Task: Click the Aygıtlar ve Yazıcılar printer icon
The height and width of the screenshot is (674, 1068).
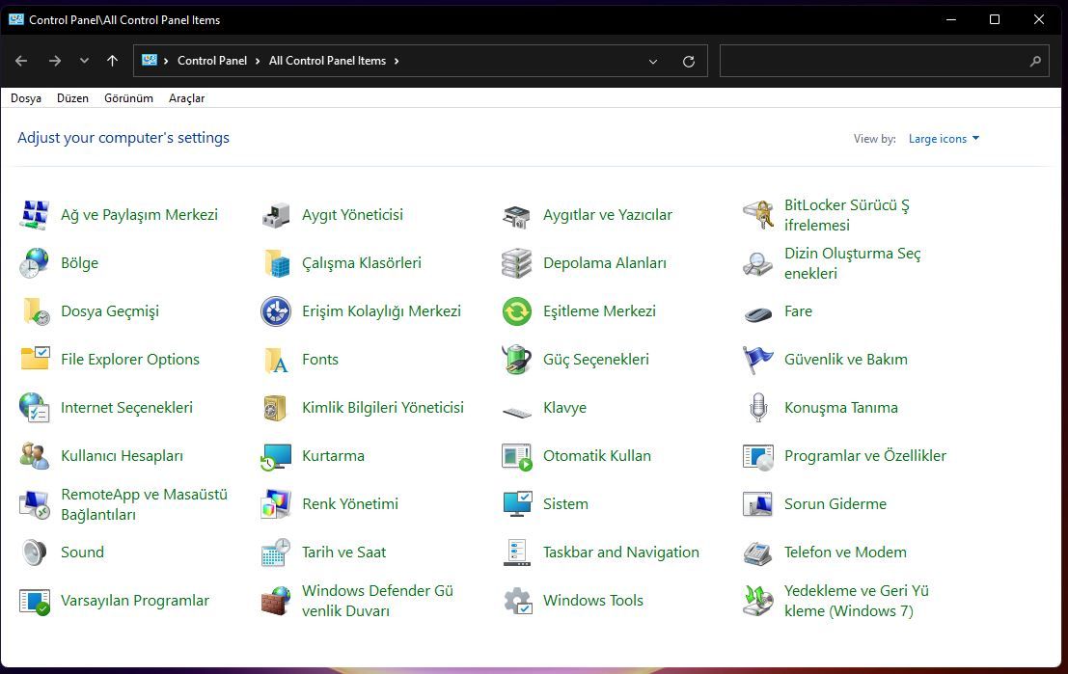Action: click(517, 215)
